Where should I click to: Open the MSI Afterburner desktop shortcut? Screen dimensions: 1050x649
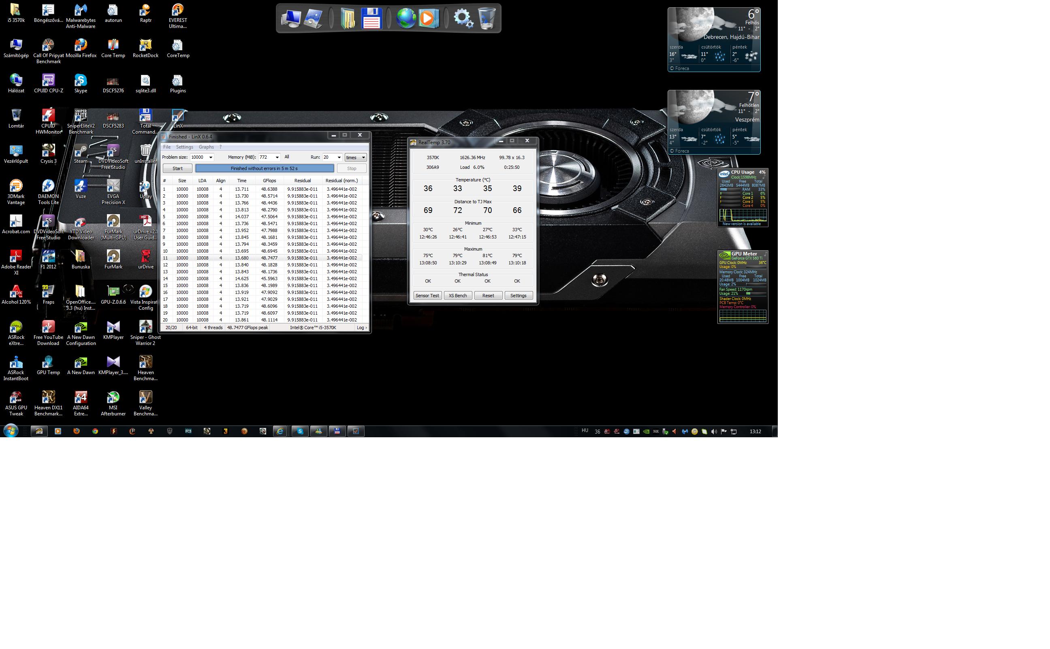pos(113,398)
